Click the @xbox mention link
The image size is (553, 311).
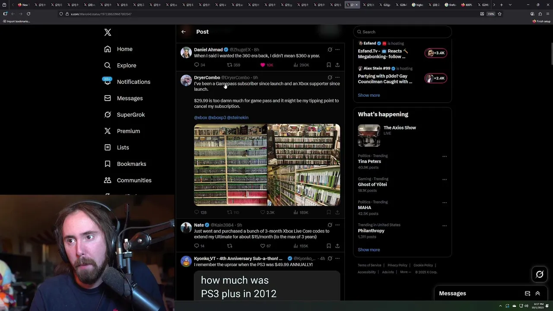pos(200,117)
